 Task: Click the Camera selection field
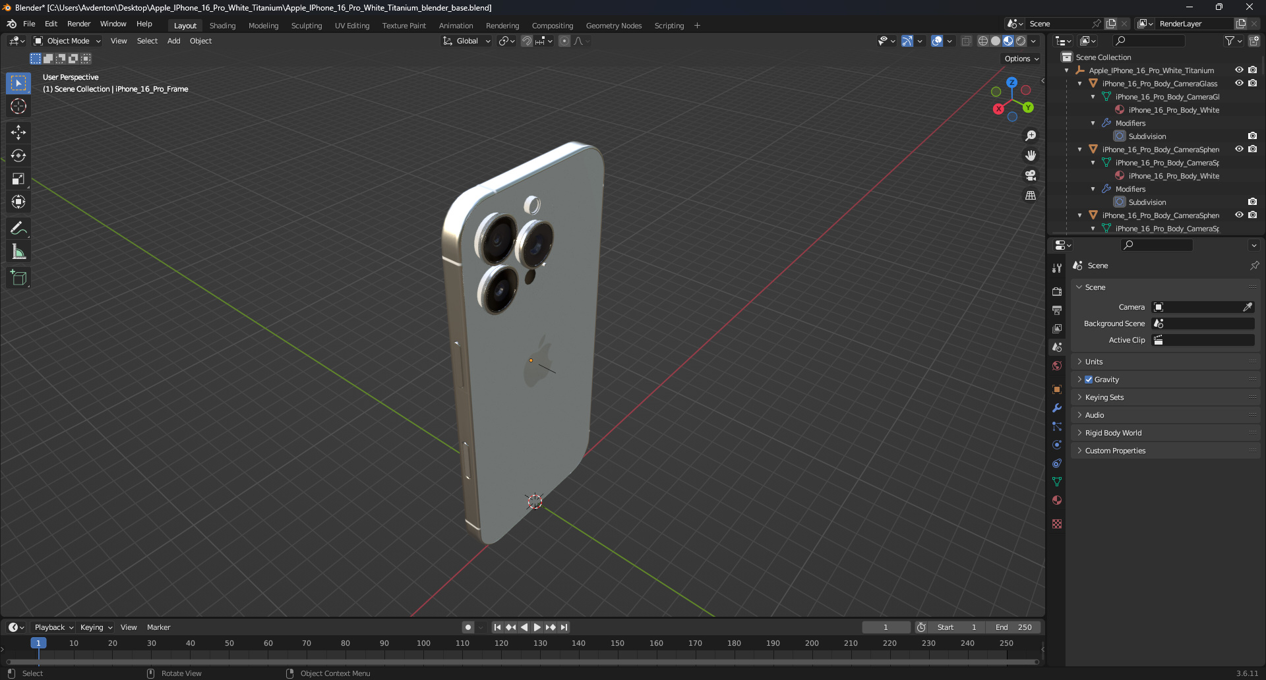pos(1203,307)
